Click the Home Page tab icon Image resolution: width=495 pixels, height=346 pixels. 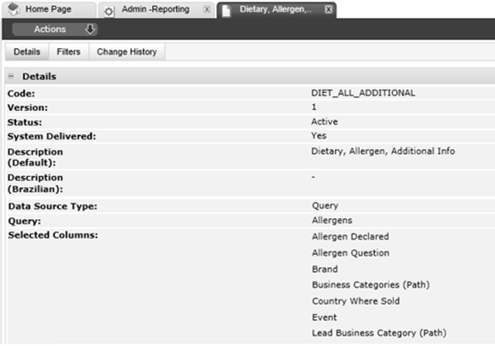point(14,9)
